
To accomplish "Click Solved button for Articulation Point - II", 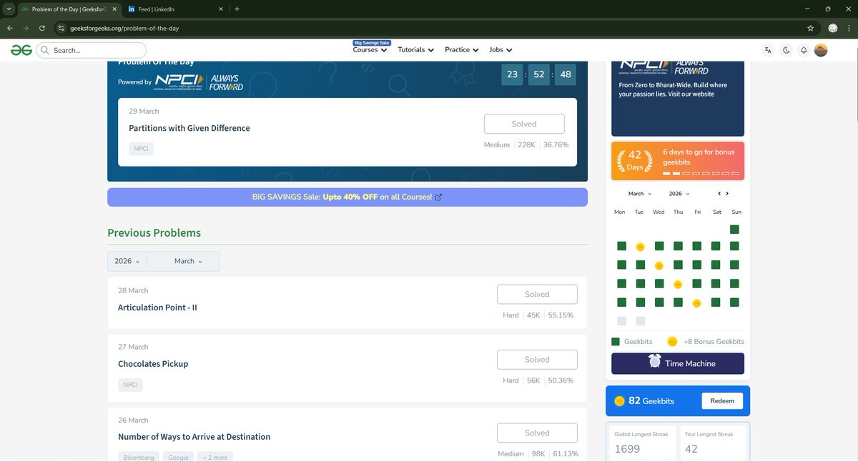I will (537, 294).
